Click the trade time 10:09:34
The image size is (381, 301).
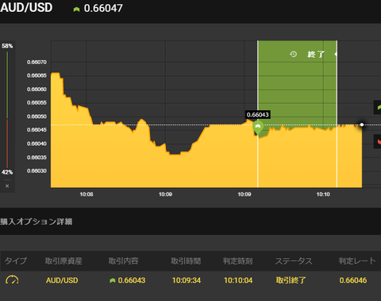point(187,280)
